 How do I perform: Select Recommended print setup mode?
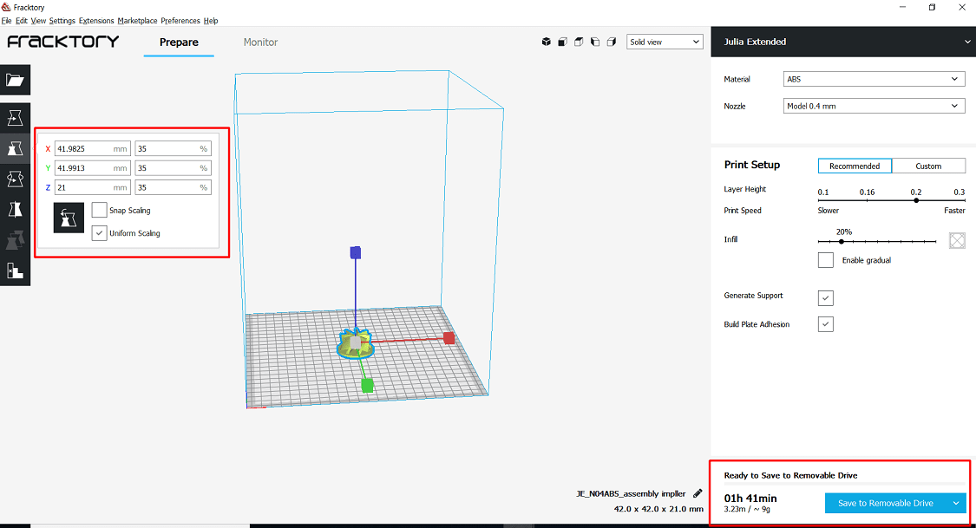(x=855, y=166)
